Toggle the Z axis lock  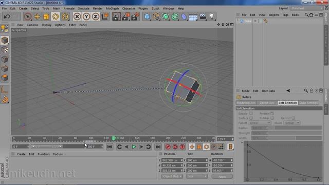click(x=96, y=16)
